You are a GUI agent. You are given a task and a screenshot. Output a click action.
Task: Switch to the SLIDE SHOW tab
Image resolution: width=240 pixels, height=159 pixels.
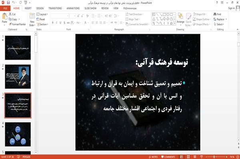pyautogui.click(x=90, y=8)
